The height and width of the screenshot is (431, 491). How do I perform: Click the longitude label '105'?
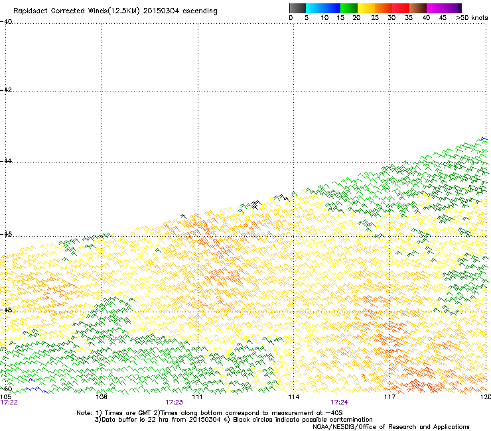coord(5,397)
